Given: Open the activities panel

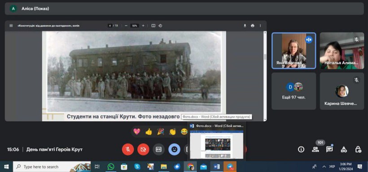Looking at the screenshot, I should pos(344,150).
